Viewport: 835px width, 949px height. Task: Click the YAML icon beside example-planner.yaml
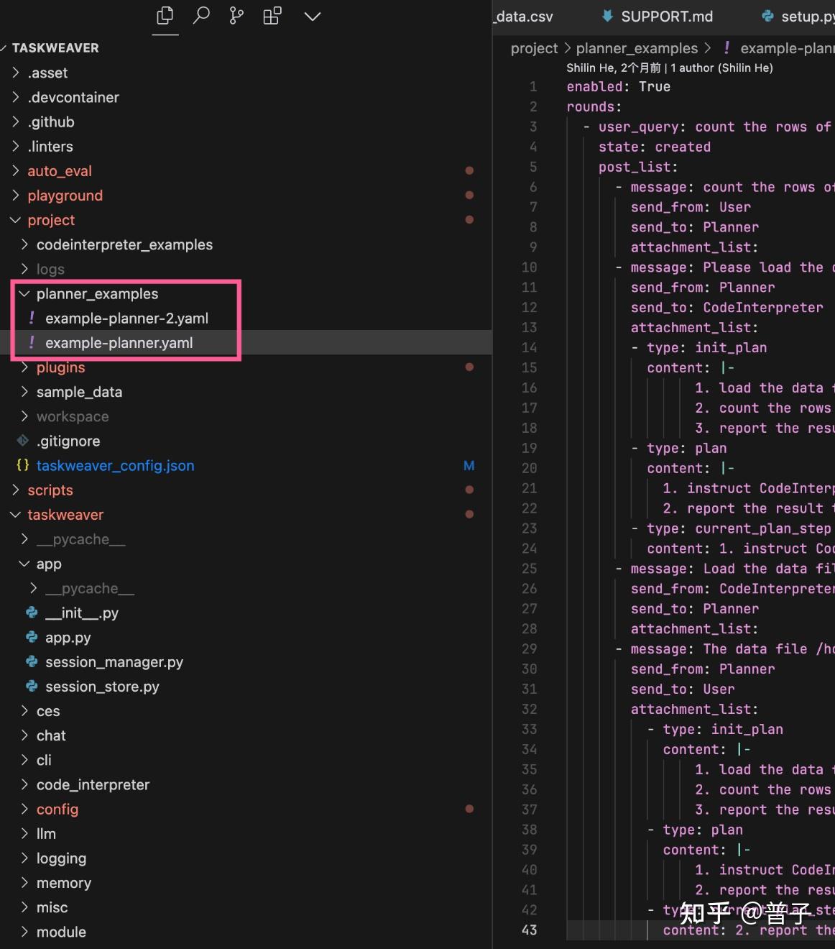pyautogui.click(x=32, y=342)
